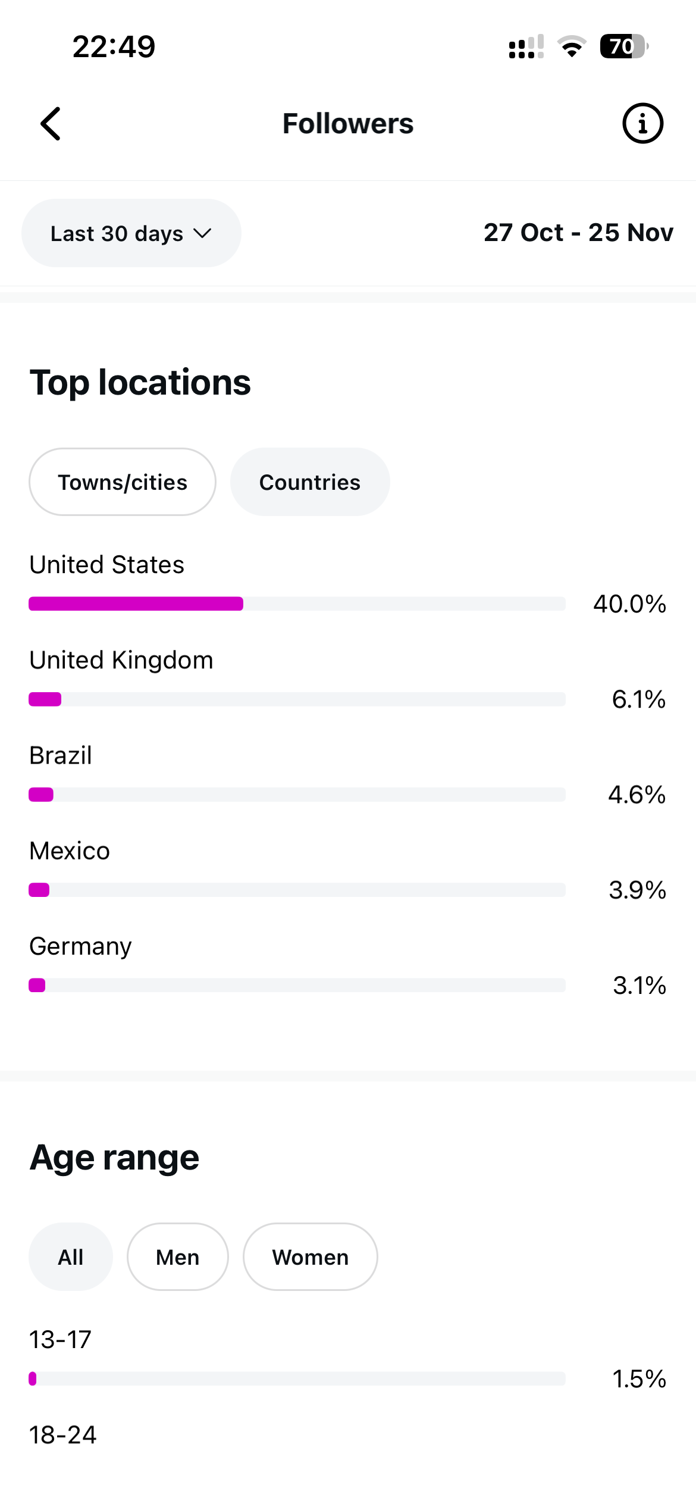Tap the cellular signal icon
696x1507 pixels.
pos(526,47)
